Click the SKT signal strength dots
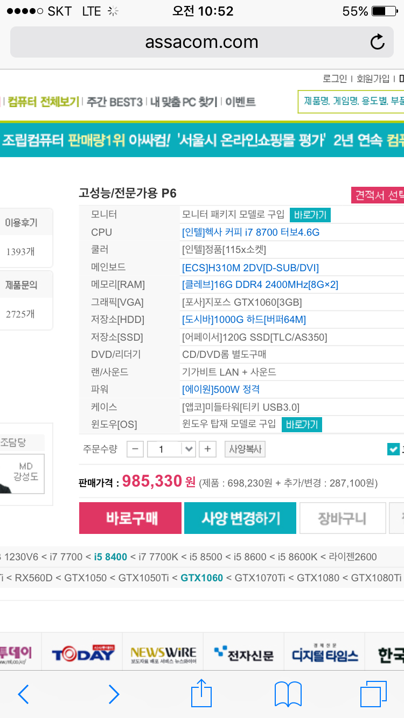The height and width of the screenshot is (718, 404). click(x=24, y=11)
